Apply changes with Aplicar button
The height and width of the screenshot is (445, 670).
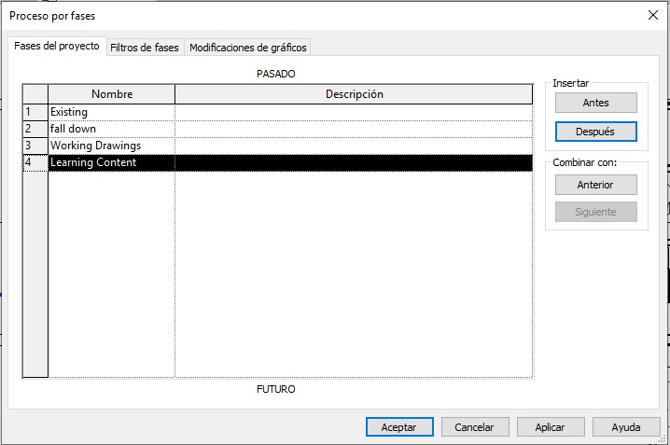click(550, 426)
